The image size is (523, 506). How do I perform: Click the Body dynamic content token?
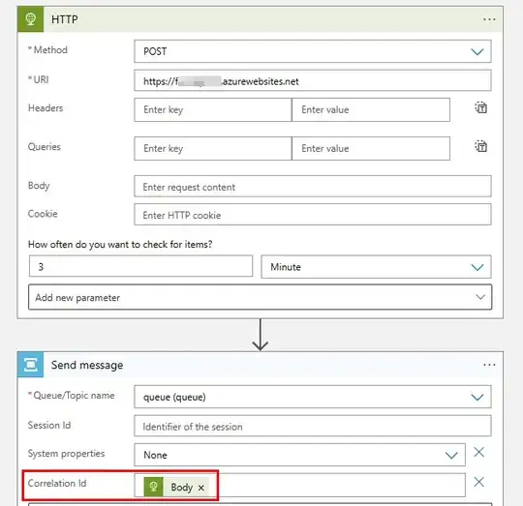176,488
